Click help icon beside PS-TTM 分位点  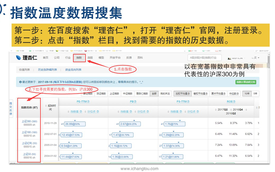pos(198,112)
